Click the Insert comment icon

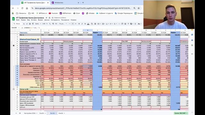pyautogui.click(x=122, y=24)
